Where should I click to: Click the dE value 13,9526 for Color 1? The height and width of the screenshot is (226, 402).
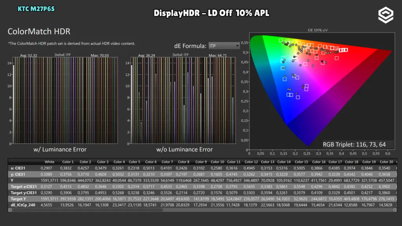point(67,205)
